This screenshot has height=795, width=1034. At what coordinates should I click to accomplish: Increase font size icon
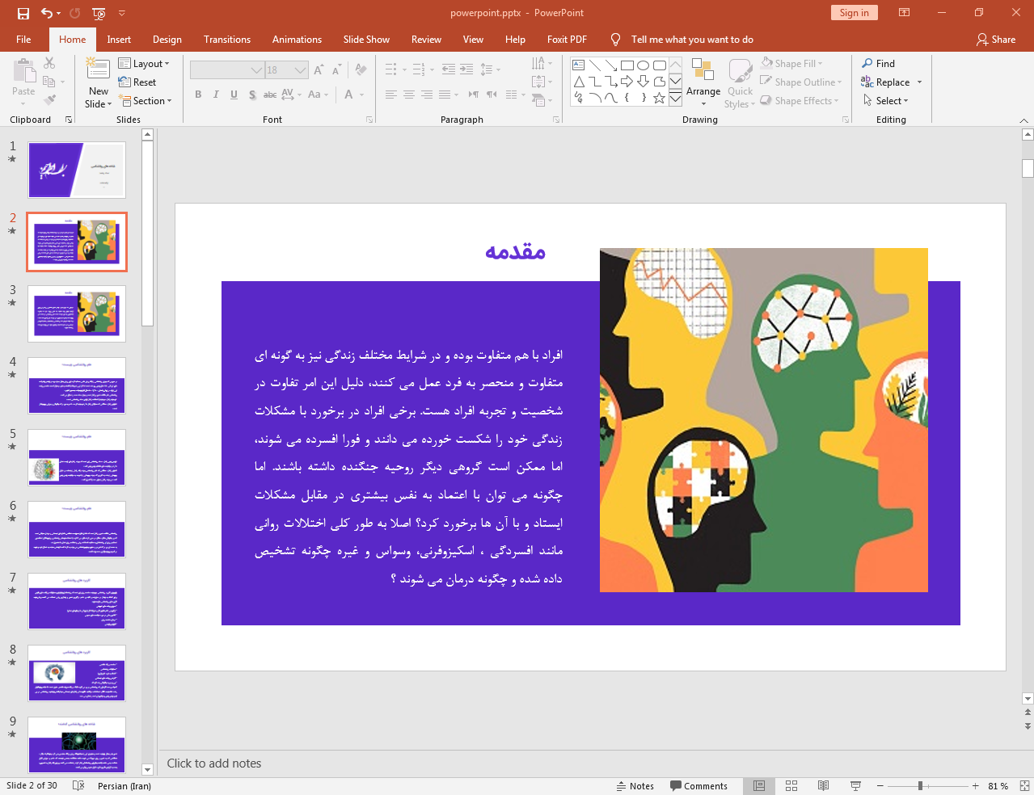click(319, 70)
